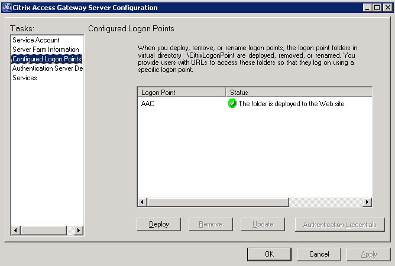Click logon points table horizontal scrollbar thumb
Image resolution: width=395 pixels, height=266 pixels.
pos(218,202)
